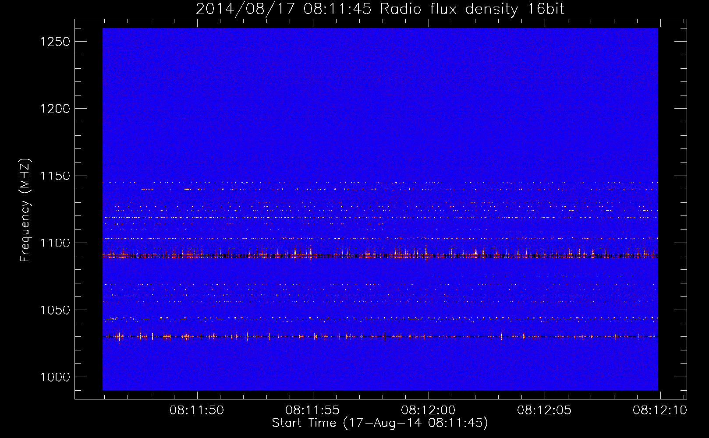
Task: Click the "Start Time (17-Aug-14 08:11:45)" axis label
Action: (x=380, y=423)
